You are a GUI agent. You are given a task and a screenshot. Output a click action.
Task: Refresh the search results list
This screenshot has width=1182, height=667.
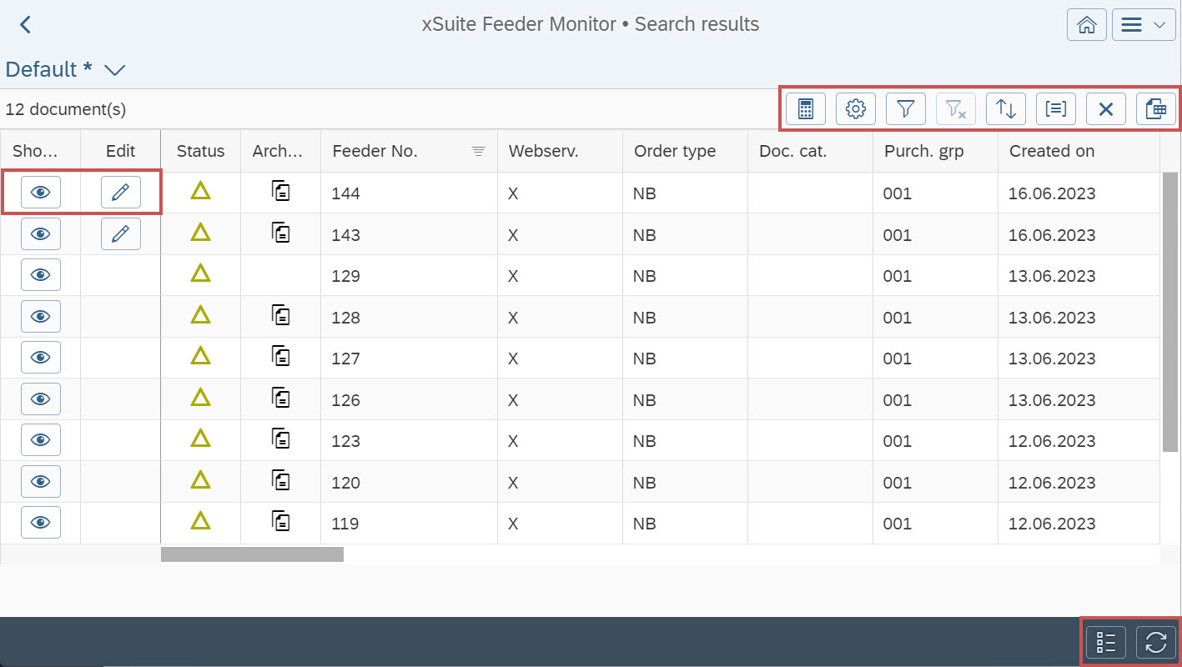pos(1155,642)
